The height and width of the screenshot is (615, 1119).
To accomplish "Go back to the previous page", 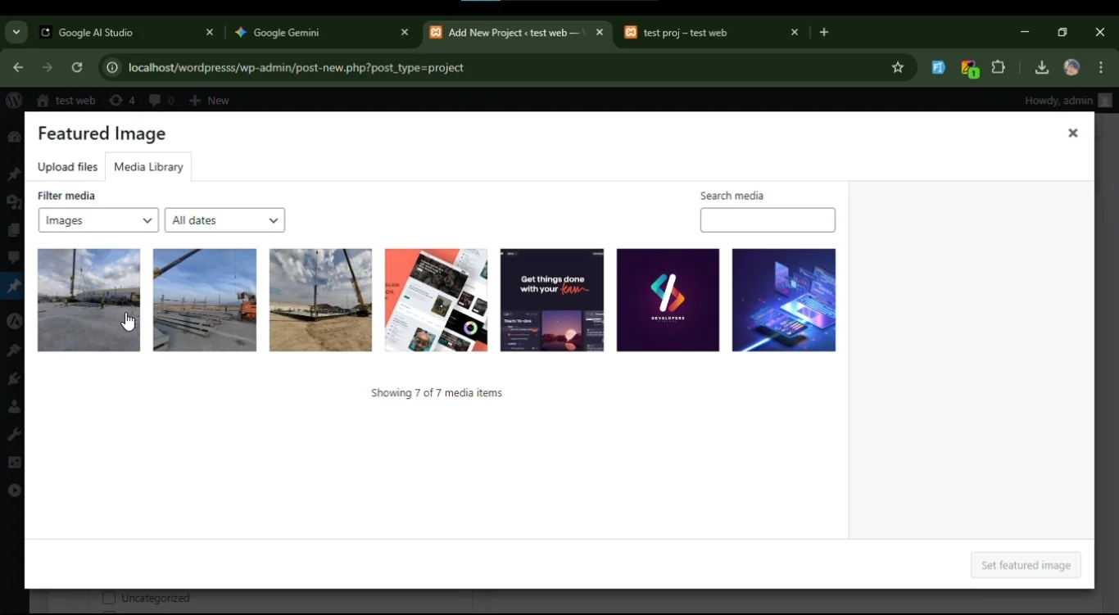I will tap(18, 68).
